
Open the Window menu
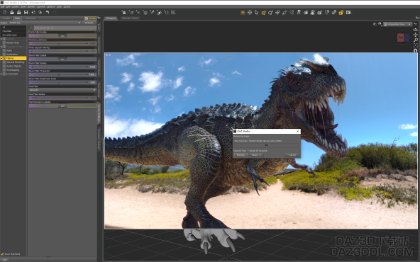[50, 6]
